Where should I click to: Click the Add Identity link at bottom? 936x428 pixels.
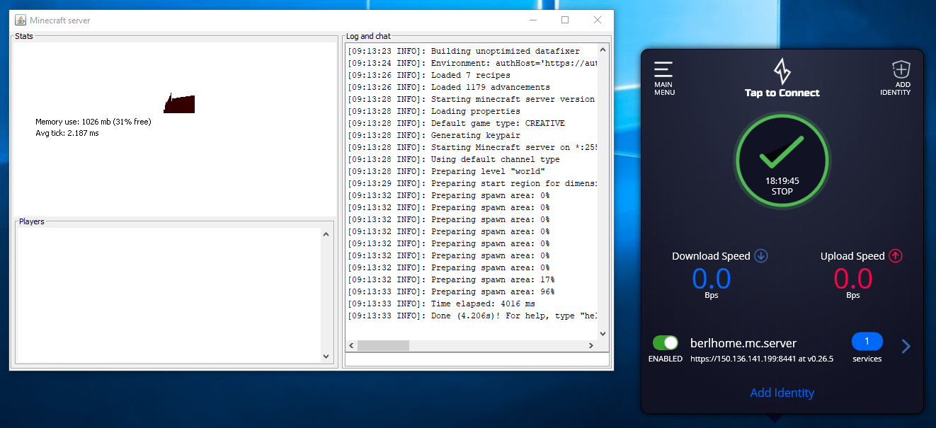point(782,393)
